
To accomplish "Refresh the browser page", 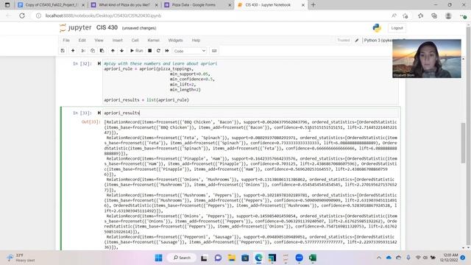I will click(22, 15).
